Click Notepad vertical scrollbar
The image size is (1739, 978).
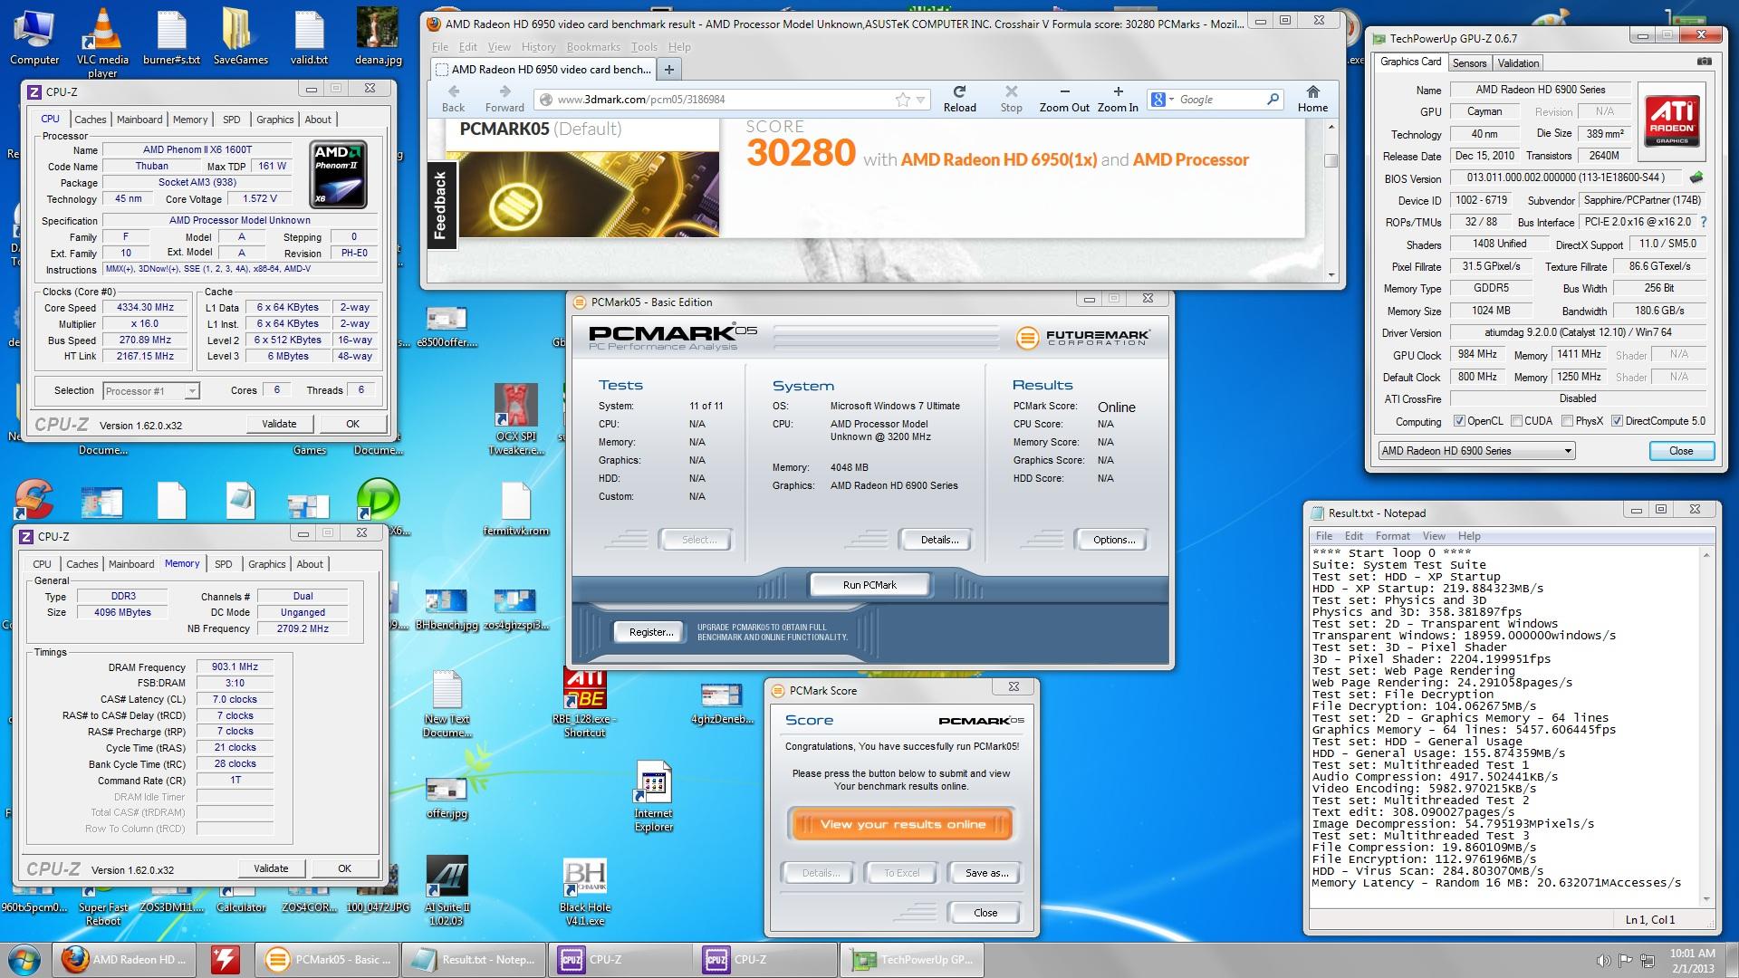tap(1707, 727)
